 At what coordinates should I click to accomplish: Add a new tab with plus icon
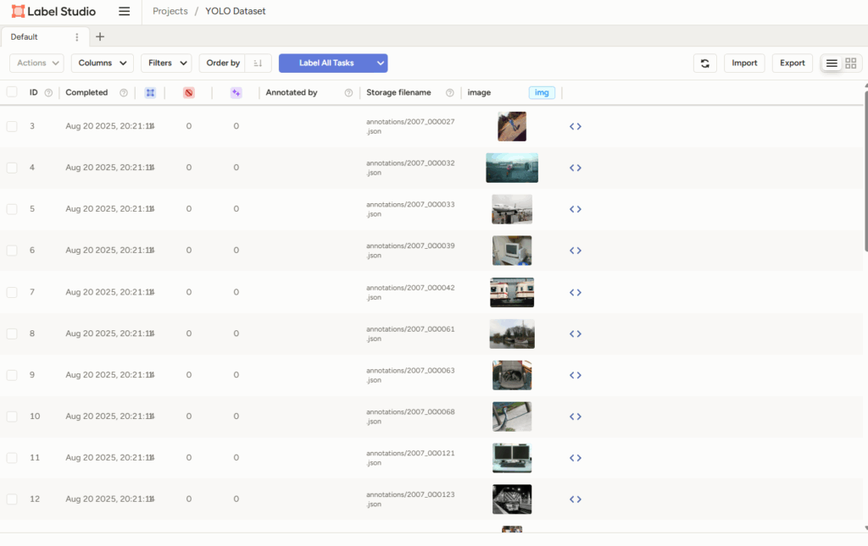[x=100, y=37]
